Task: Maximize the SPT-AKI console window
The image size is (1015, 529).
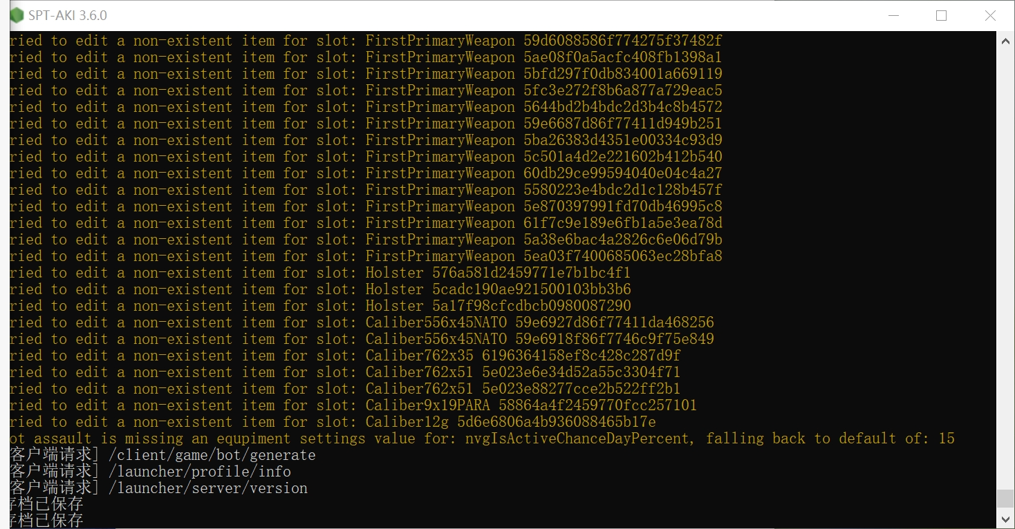Action: [941, 15]
